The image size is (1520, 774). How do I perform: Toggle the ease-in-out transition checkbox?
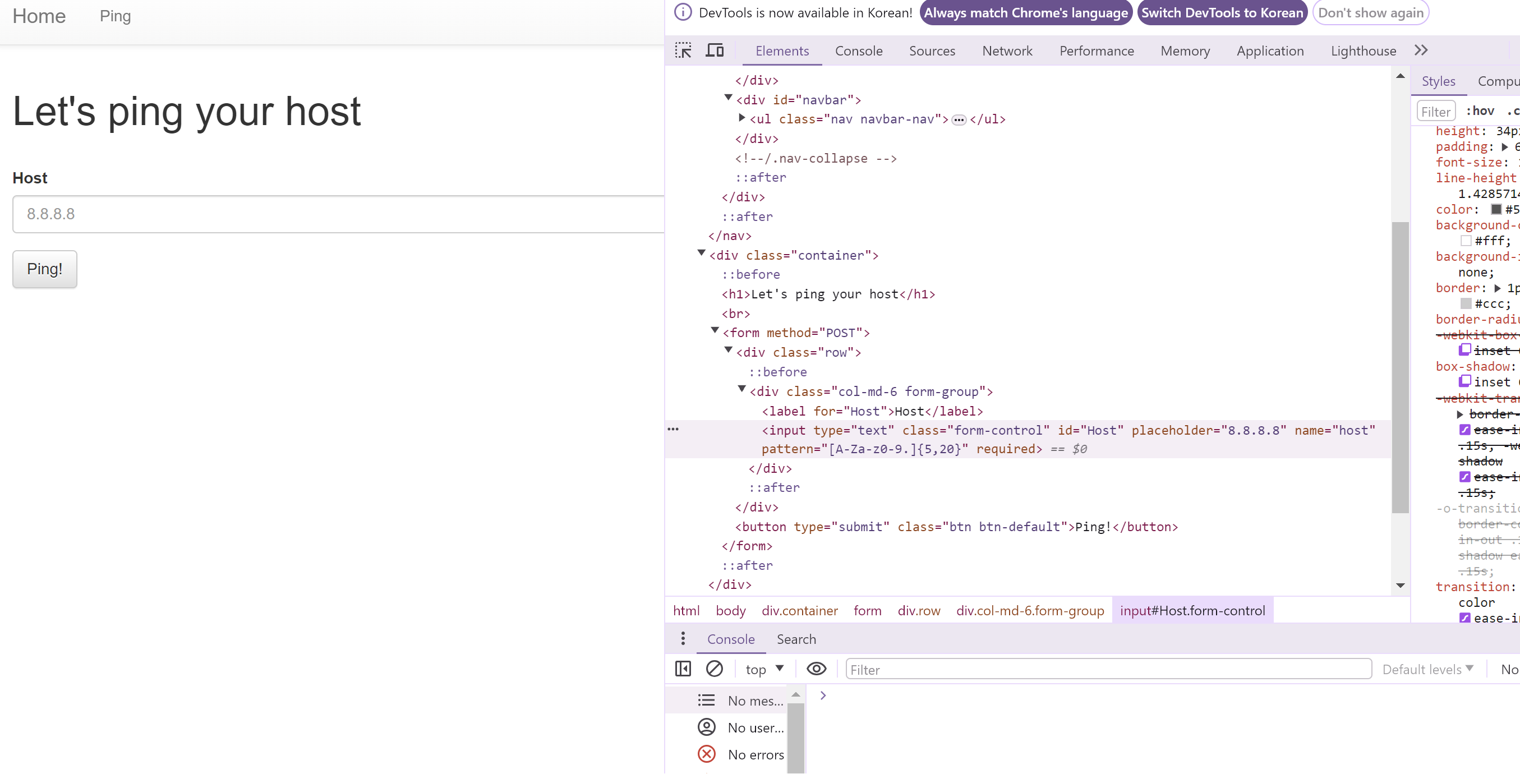(x=1464, y=618)
